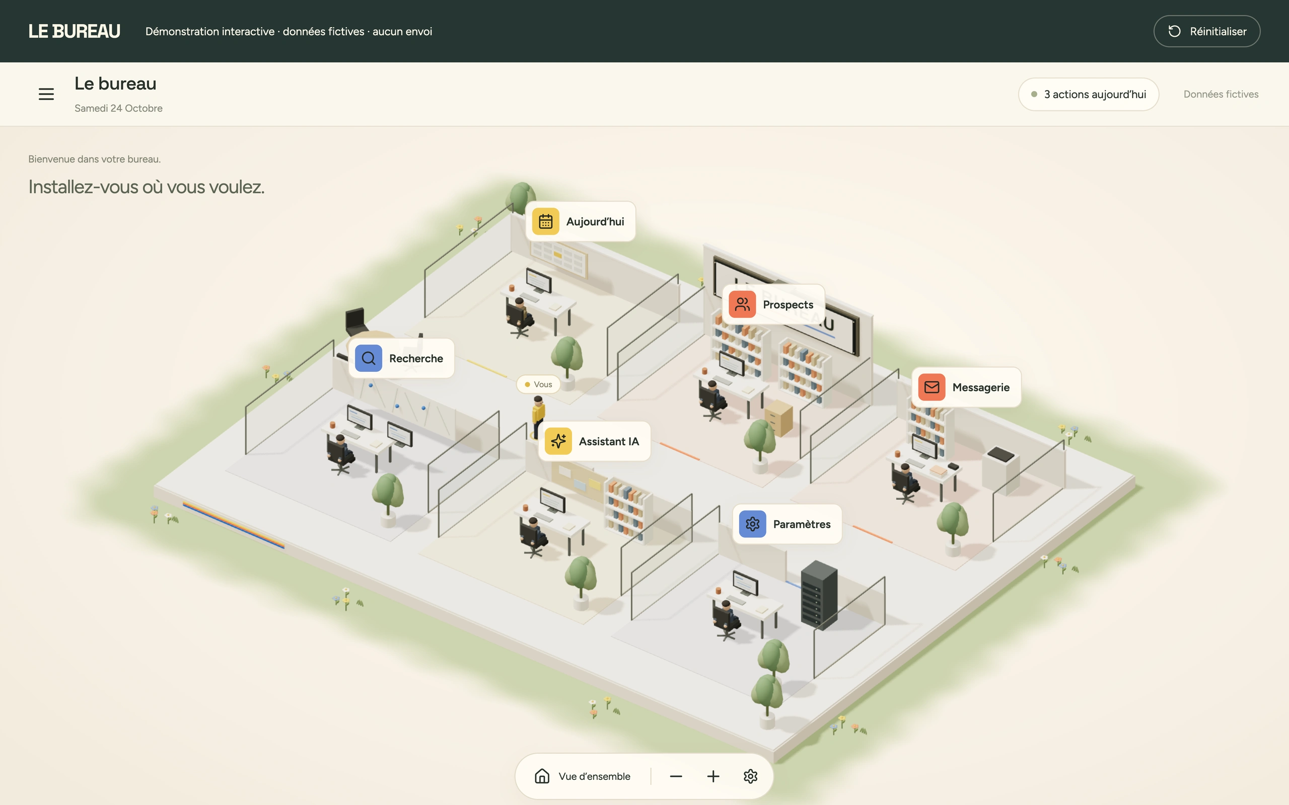Click the Aujourd'hui calendar icon
The width and height of the screenshot is (1289, 805).
coord(545,221)
